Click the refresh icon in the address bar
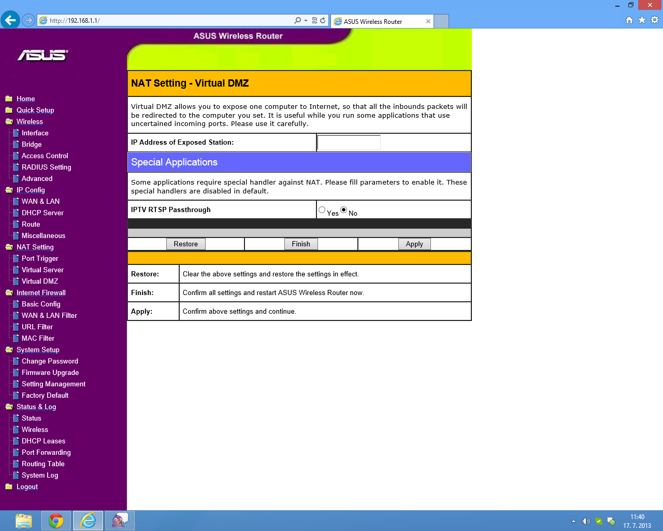The width and height of the screenshot is (663, 531). [323, 21]
